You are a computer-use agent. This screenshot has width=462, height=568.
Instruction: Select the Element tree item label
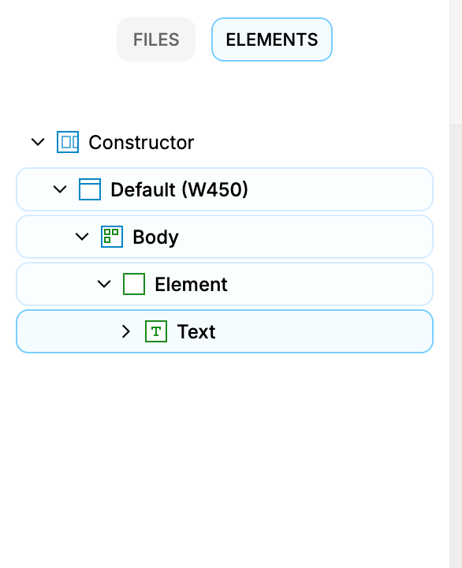tap(191, 284)
